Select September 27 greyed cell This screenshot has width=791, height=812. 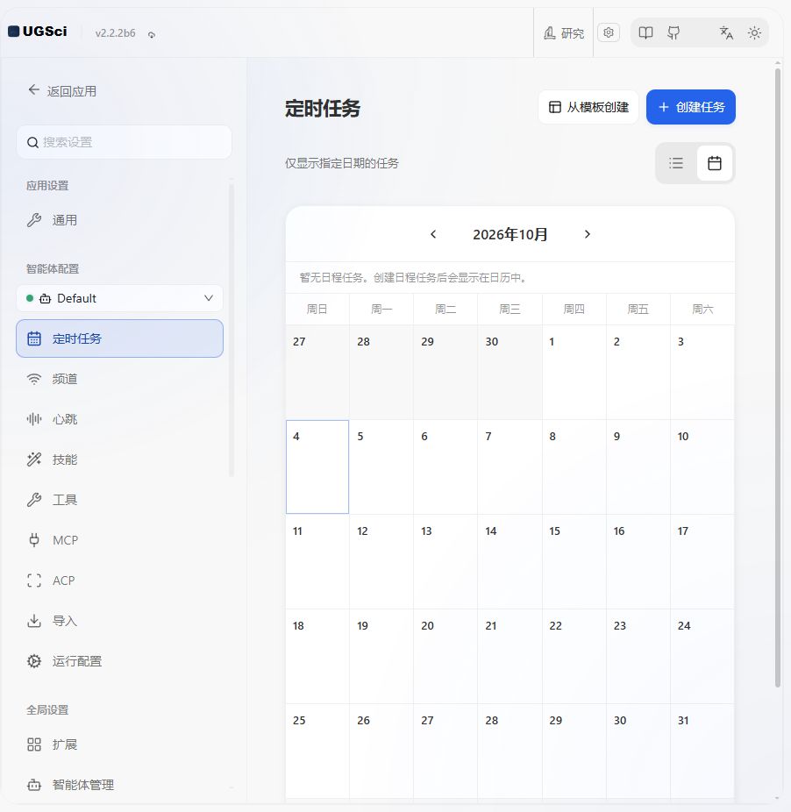coord(317,373)
